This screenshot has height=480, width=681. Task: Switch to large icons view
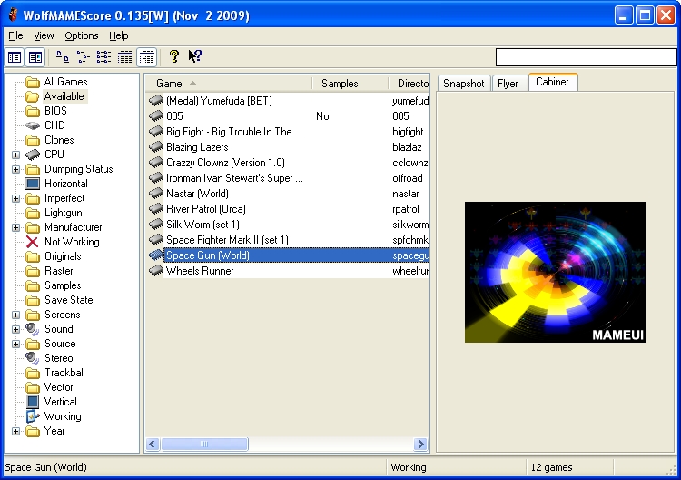coord(63,57)
